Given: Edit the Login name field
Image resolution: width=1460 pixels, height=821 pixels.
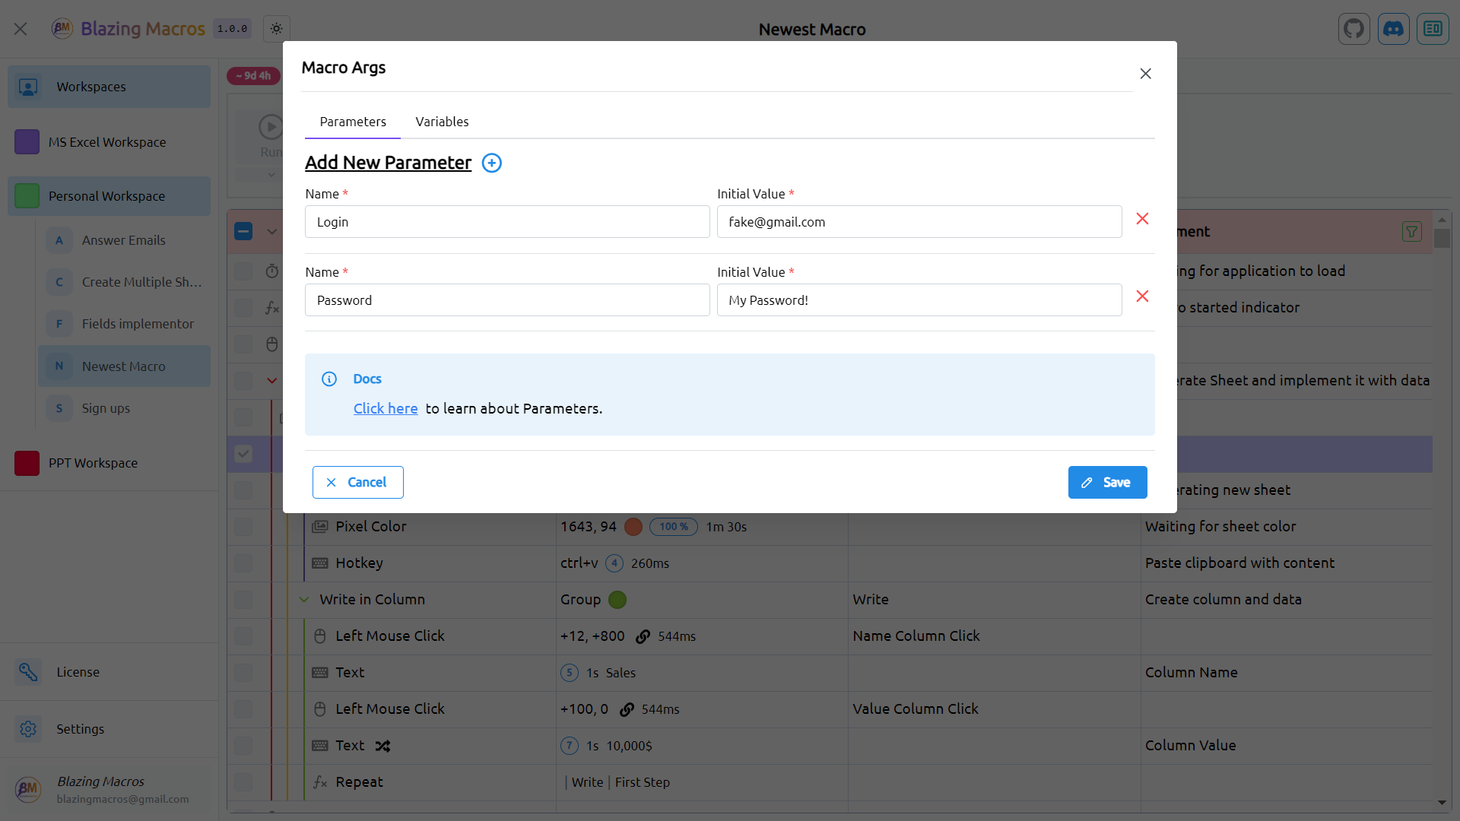Looking at the screenshot, I should tap(507, 222).
